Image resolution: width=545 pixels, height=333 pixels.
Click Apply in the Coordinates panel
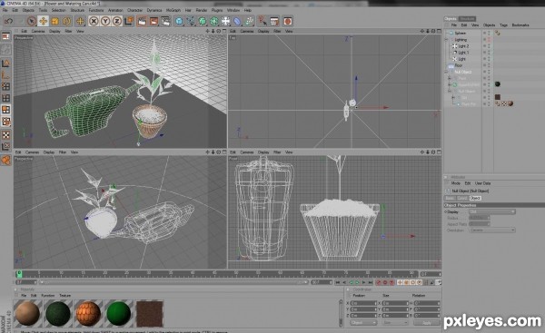click(427, 323)
